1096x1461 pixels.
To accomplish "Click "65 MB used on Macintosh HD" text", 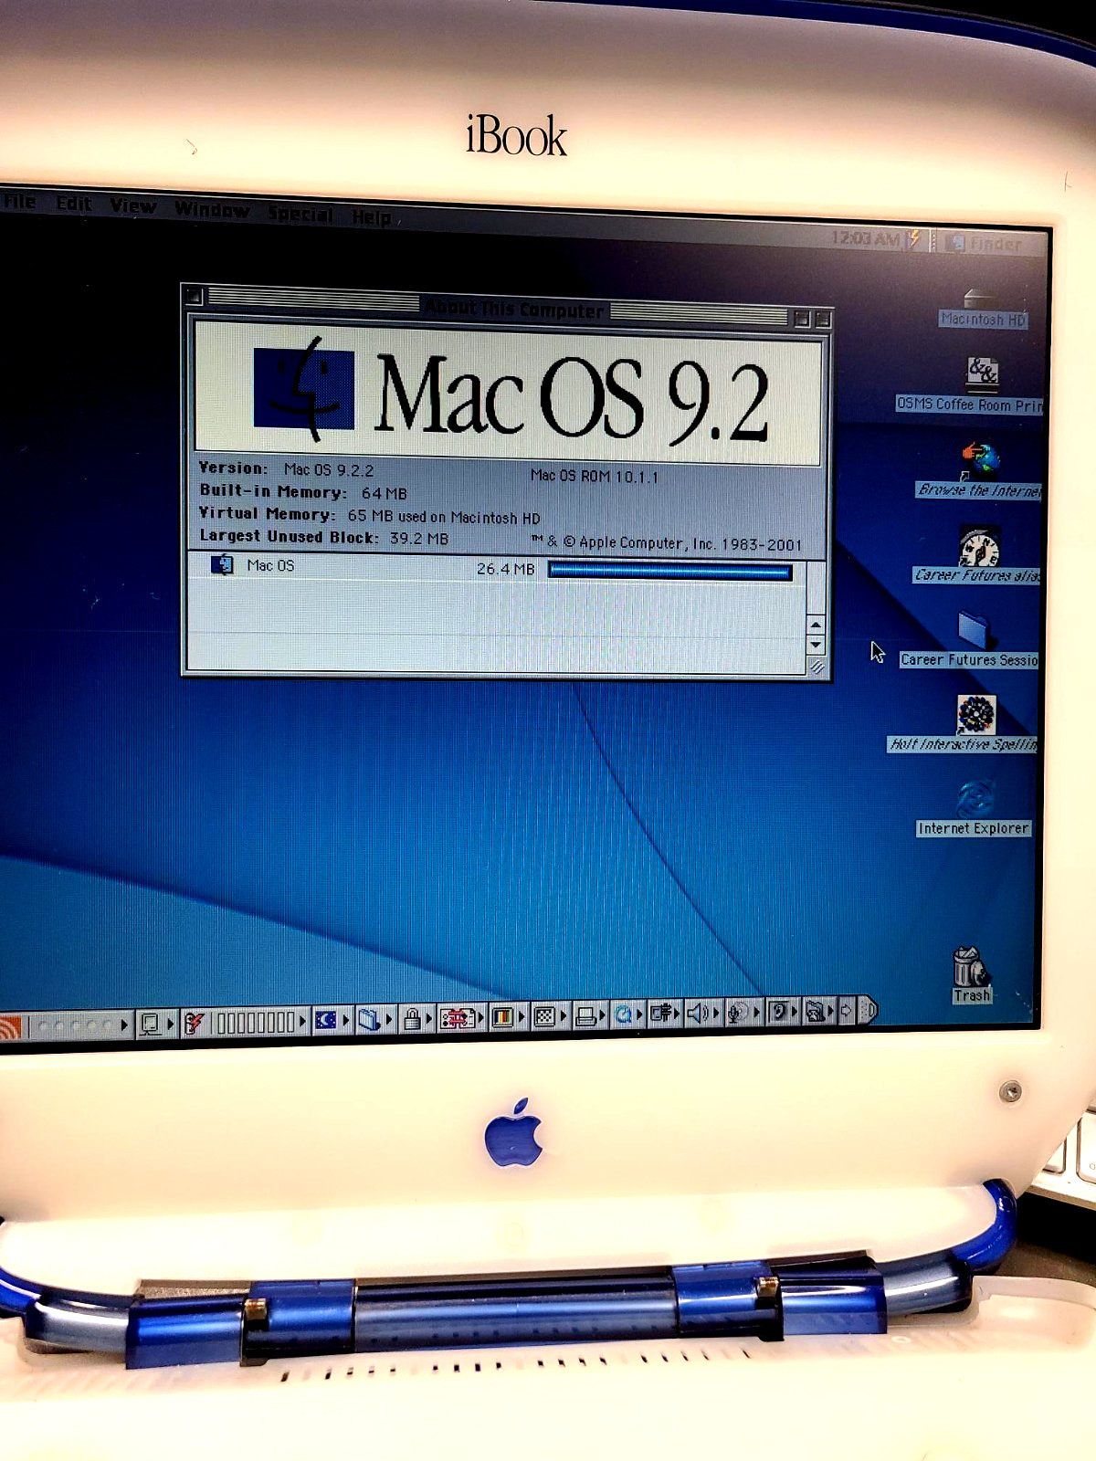I will coord(444,517).
